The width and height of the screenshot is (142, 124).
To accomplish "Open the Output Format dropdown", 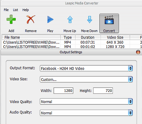I will coord(86,68).
